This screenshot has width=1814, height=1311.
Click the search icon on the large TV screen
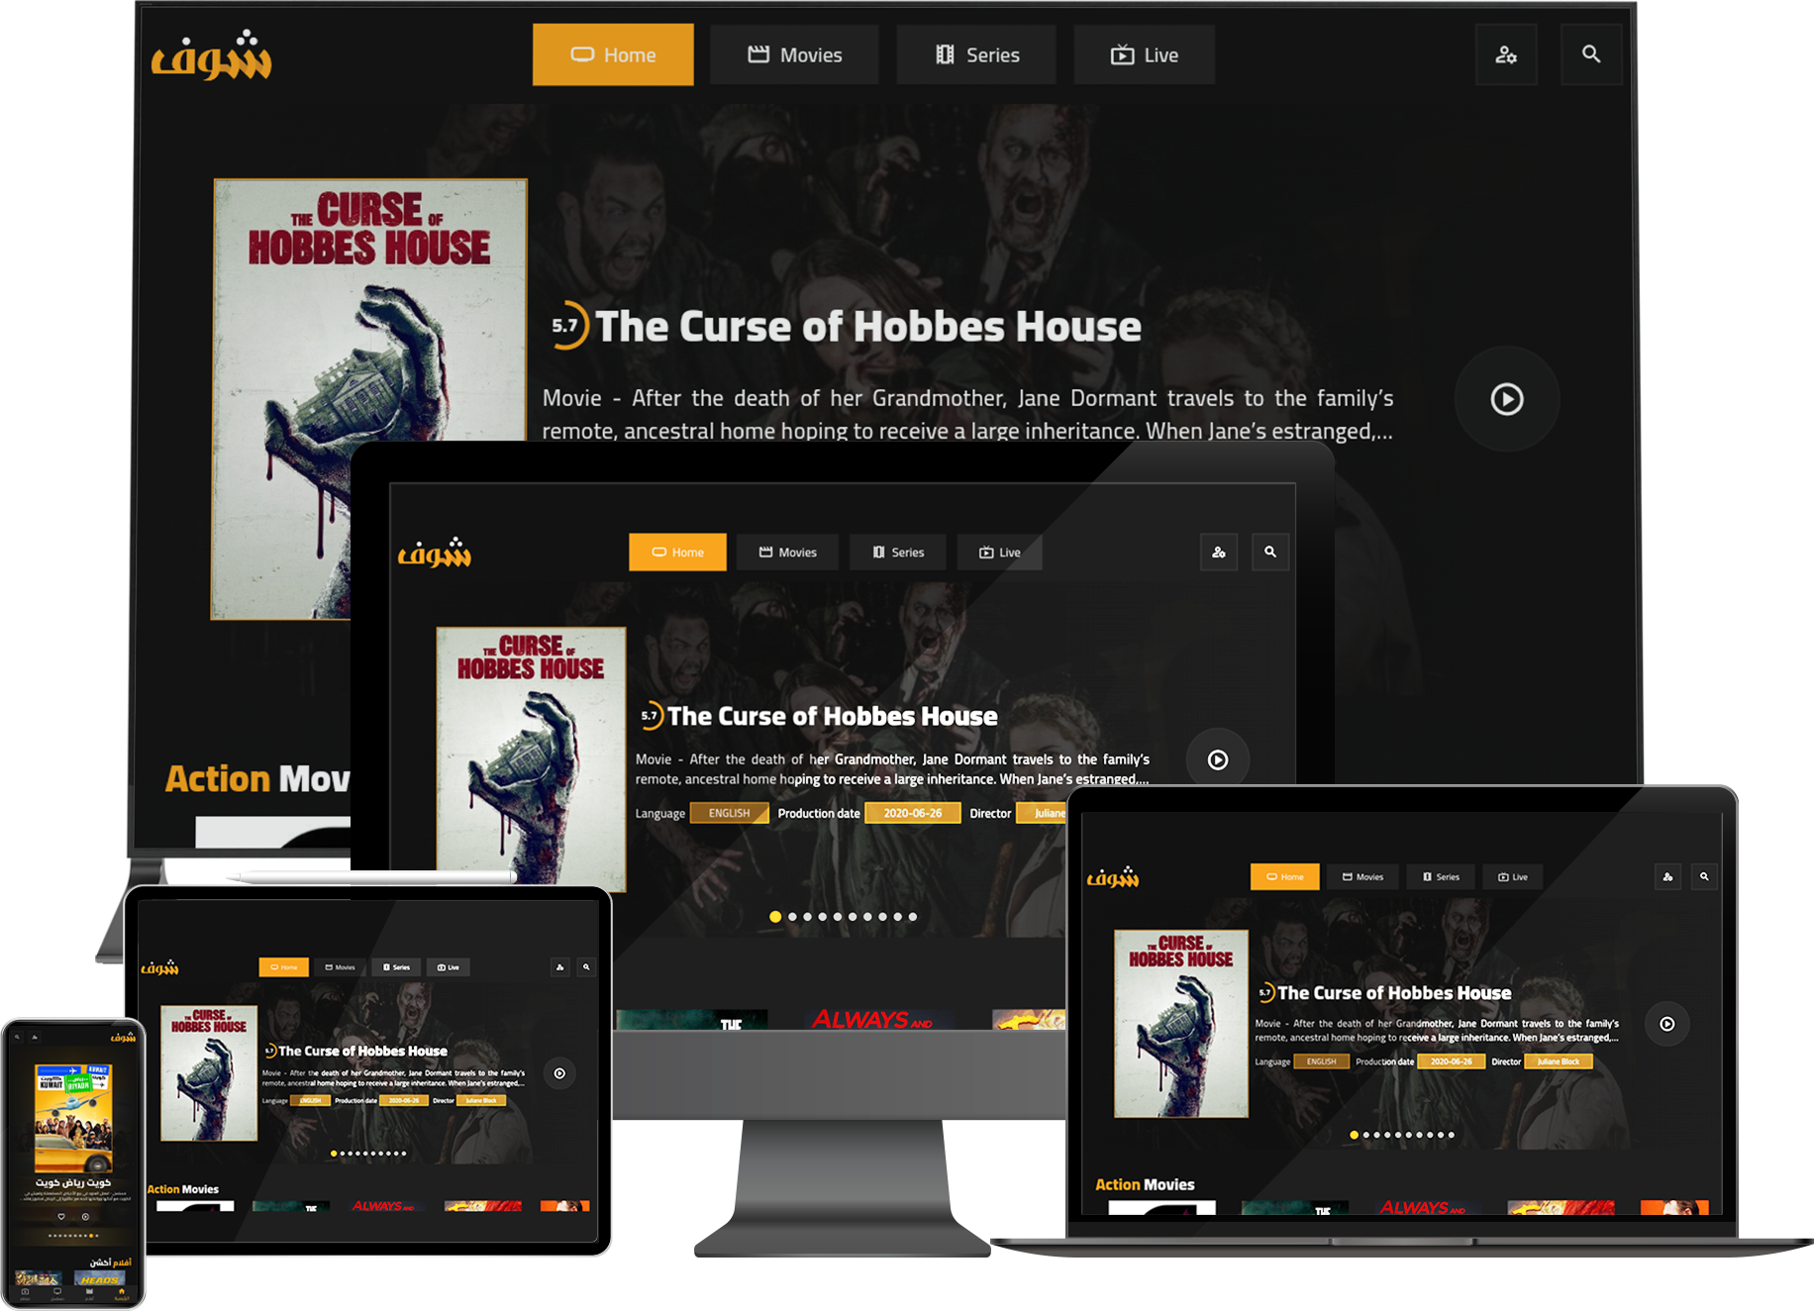tap(1590, 54)
